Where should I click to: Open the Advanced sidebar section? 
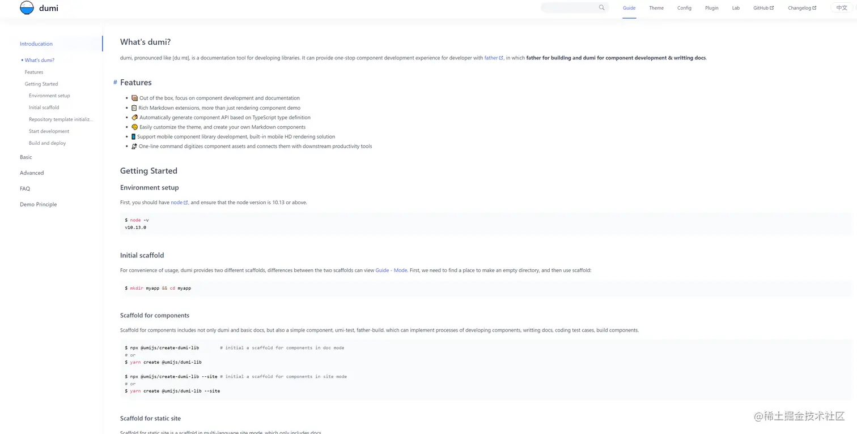[x=32, y=173]
